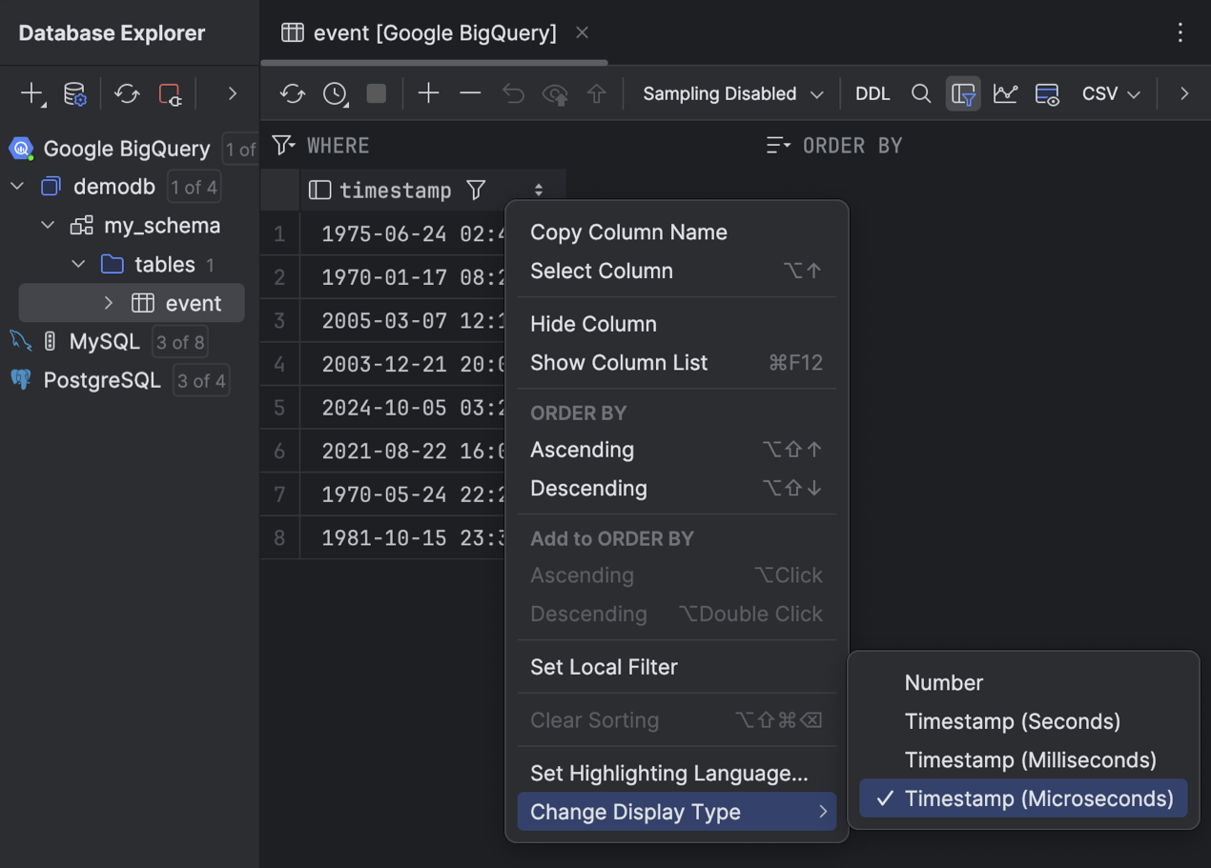Click the data source properties icon
Image resolution: width=1211 pixels, height=868 pixels.
point(74,93)
